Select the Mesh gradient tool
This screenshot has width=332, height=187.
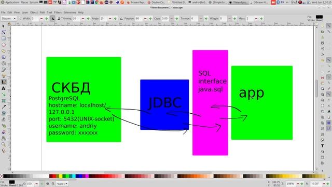coord(4,101)
